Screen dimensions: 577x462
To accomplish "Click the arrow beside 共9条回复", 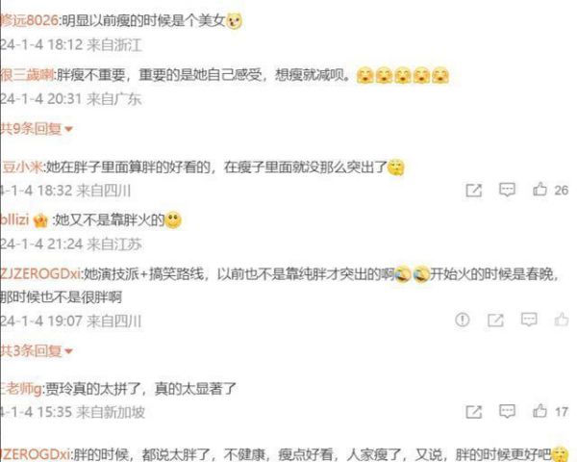I will coord(68,129).
